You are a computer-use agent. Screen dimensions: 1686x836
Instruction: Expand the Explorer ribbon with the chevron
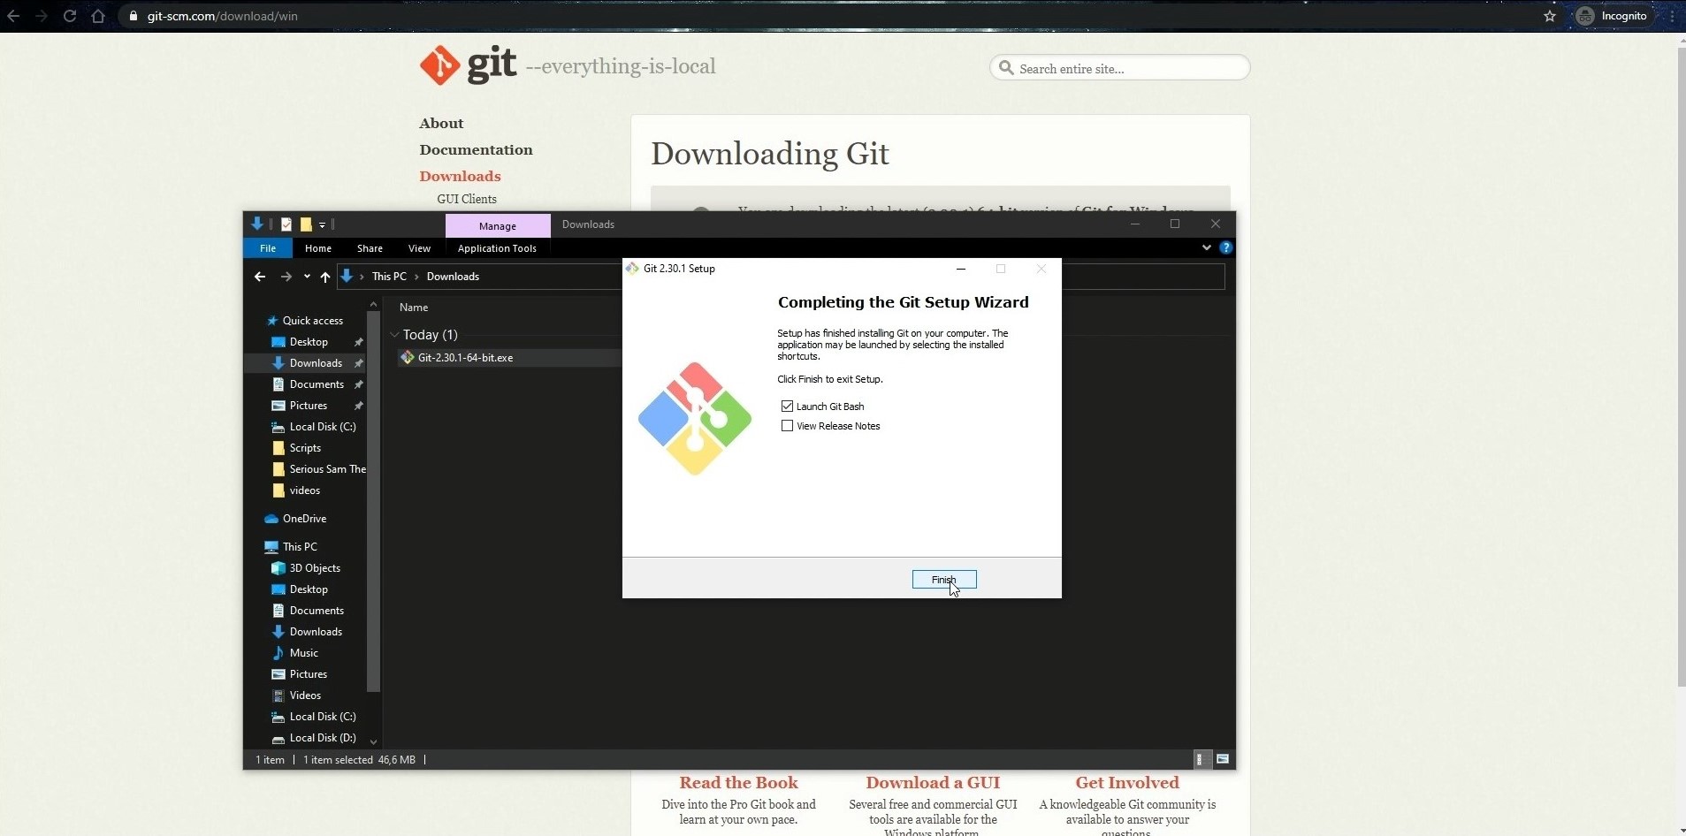[x=1206, y=247]
